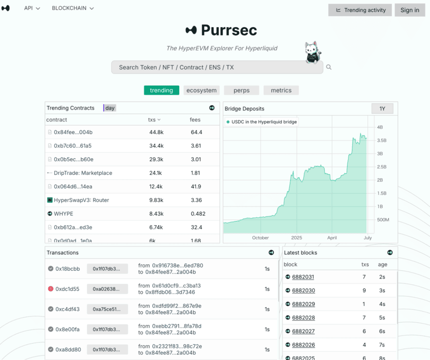
Task: Open recipient address 0x8ffdb06...3d7346
Action: click(170, 292)
